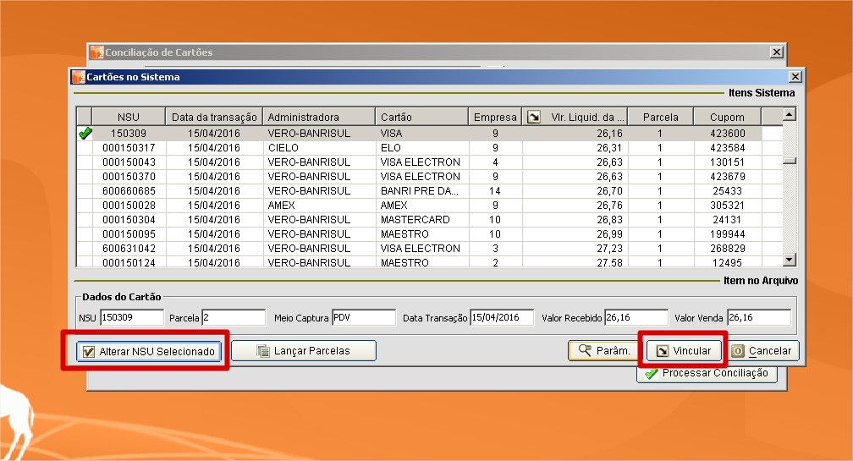
Task: Click Processar Conciliação button
Action: coord(706,373)
